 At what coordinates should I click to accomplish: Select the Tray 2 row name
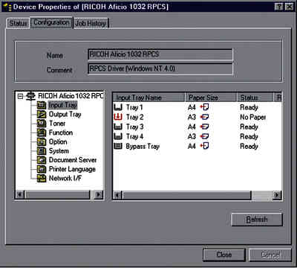point(134,117)
